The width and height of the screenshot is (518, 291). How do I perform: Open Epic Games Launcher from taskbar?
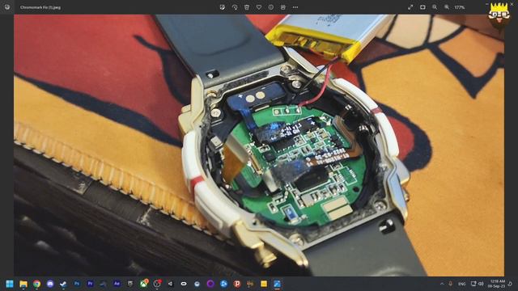pos(130,284)
